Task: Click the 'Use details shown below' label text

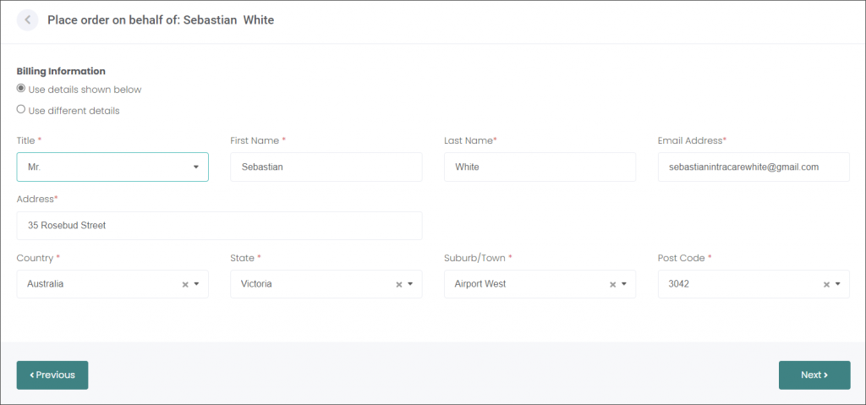Action: [x=85, y=90]
